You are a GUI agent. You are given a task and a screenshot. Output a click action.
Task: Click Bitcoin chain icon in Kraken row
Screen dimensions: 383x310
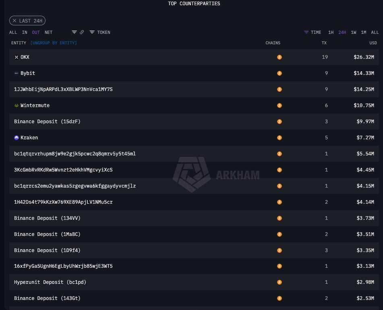coord(279,138)
